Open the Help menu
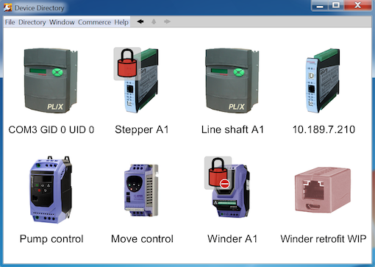Screen dimensions: 375x267 click(121, 22)
